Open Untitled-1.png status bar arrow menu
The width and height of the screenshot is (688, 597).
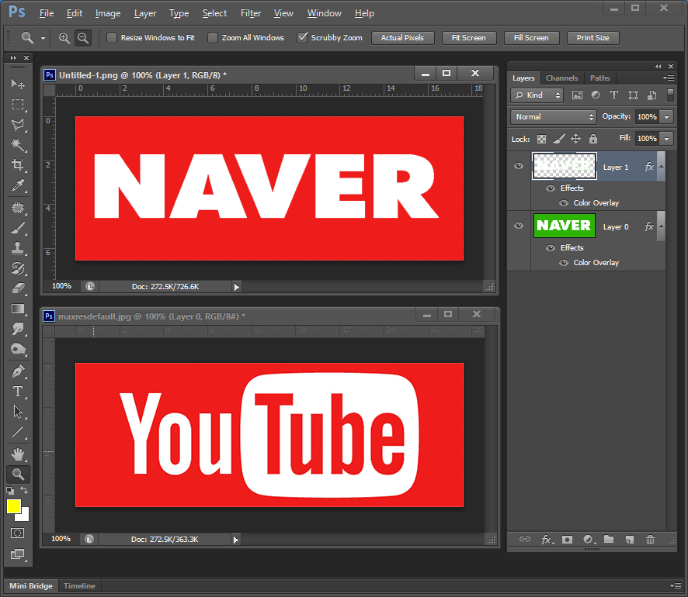point(237,287)
